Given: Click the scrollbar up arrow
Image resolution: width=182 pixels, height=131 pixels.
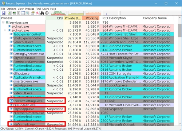Looking at the screenshot, I should point(180,18).
